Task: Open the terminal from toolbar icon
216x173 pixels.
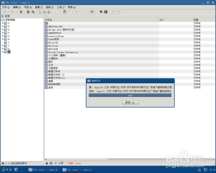Action: tap(106, 12)
